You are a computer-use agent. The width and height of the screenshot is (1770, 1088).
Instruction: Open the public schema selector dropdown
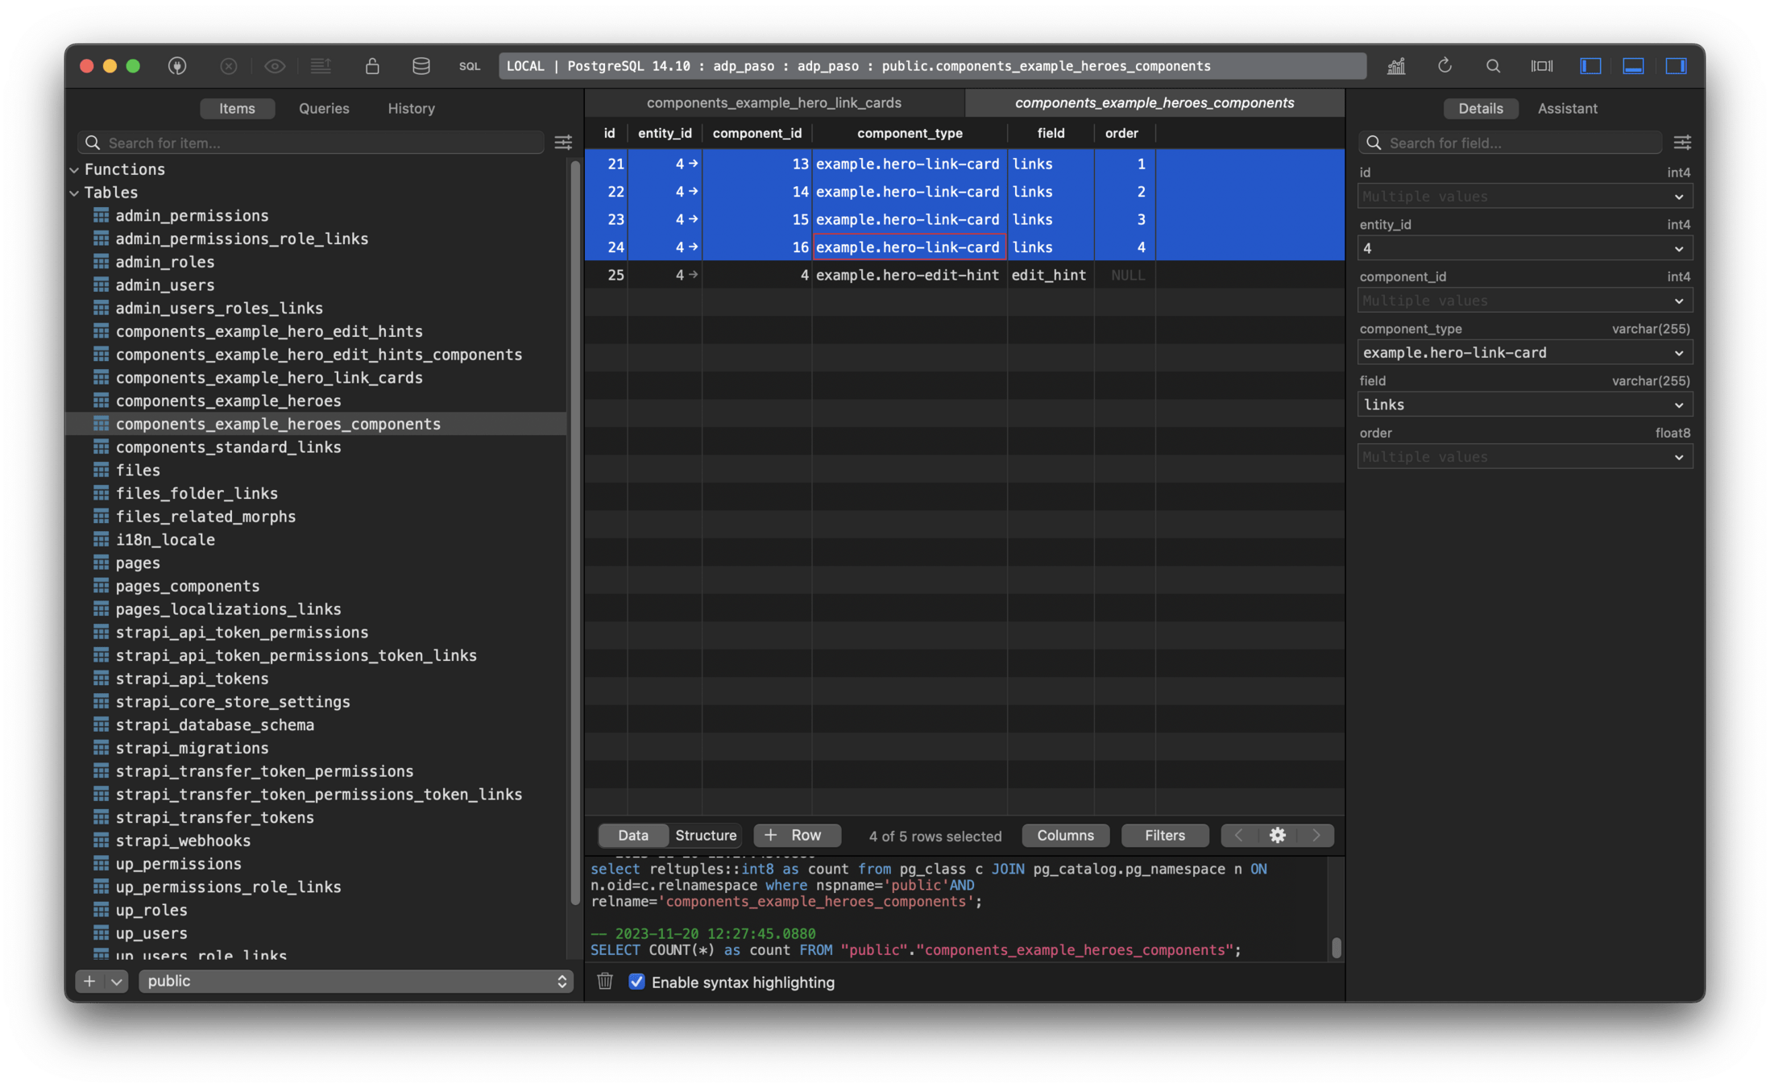355,981
